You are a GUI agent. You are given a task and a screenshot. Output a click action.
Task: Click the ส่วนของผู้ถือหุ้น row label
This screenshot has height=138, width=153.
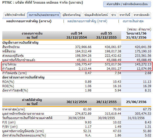pos(13,56)
